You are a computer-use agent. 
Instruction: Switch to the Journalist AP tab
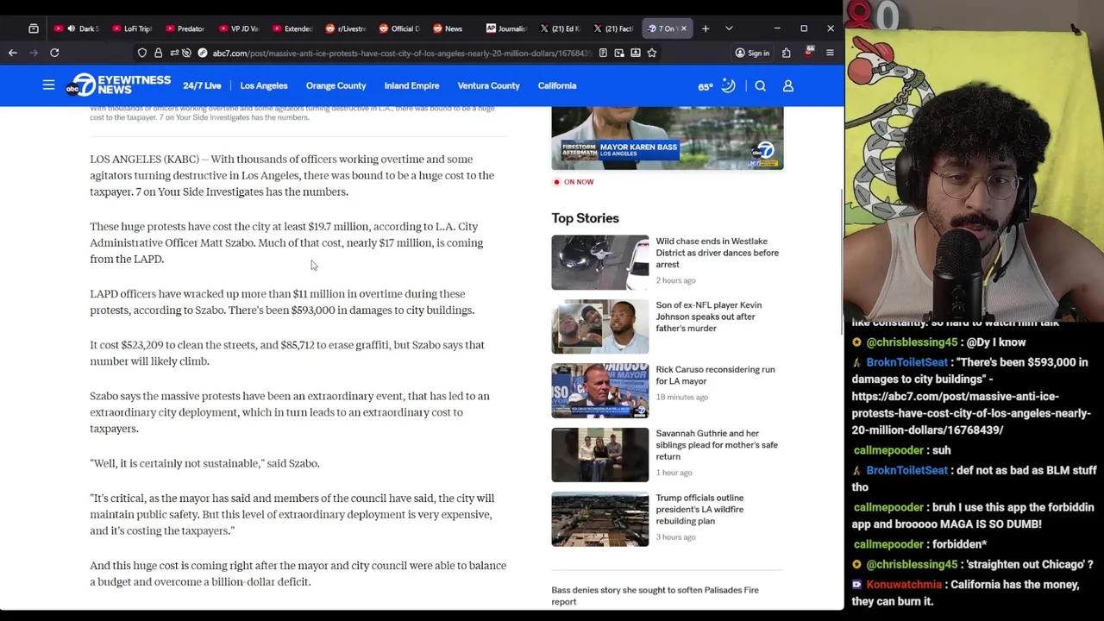[x=506, y=28]
